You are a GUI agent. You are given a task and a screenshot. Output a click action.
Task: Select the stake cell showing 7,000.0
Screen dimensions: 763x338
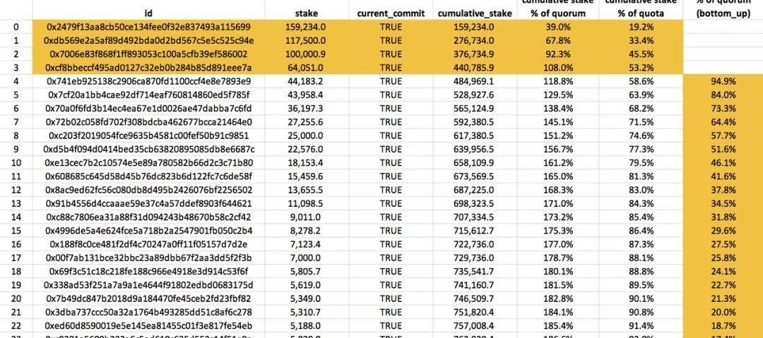(307, 258)
